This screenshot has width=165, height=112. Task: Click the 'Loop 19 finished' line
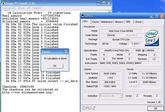click(x=33, y=78)
